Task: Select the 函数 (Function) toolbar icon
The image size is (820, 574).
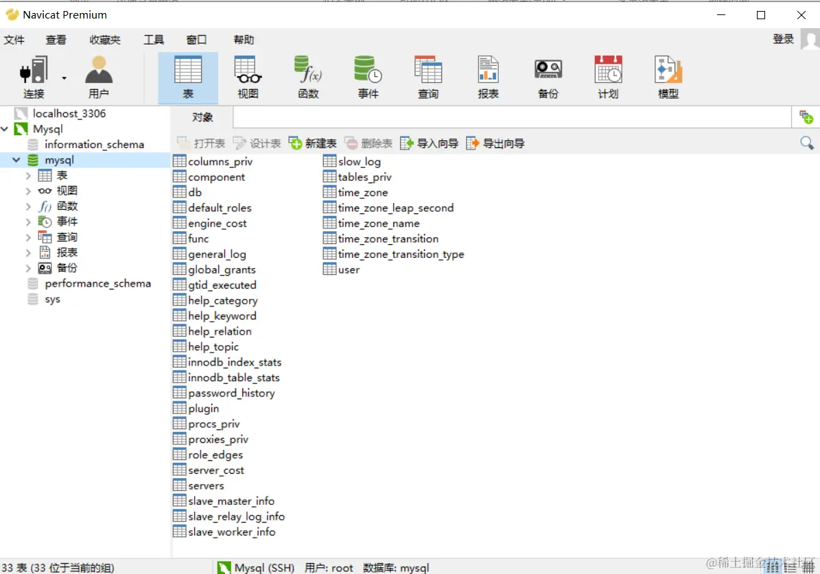Action: coord(308,77)
